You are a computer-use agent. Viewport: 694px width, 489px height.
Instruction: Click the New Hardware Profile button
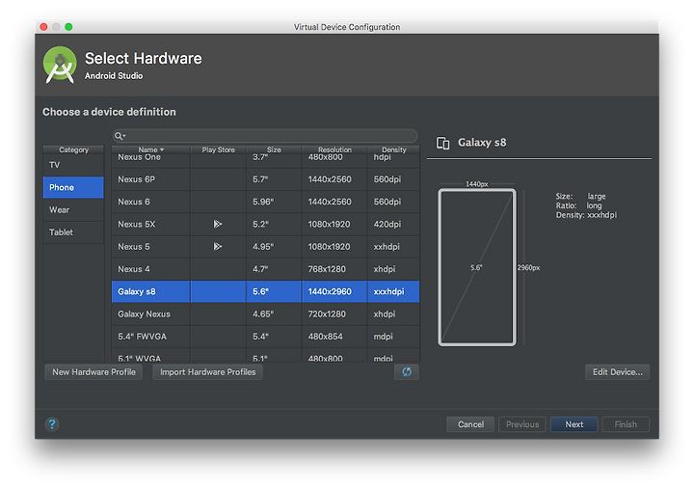[93, 372]
